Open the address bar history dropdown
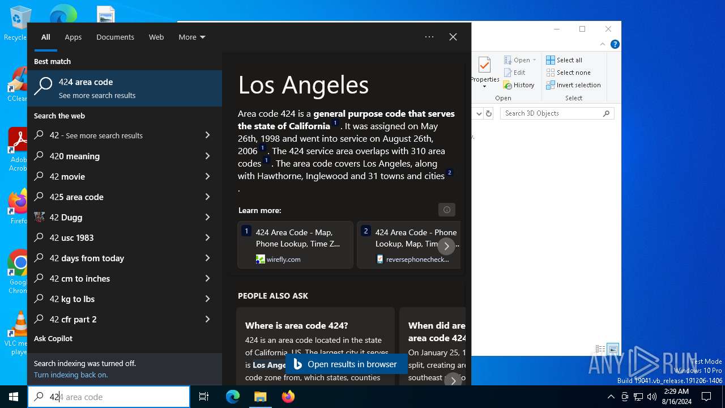The height and width of the screenshot is (408, 725). coord(479,113)
